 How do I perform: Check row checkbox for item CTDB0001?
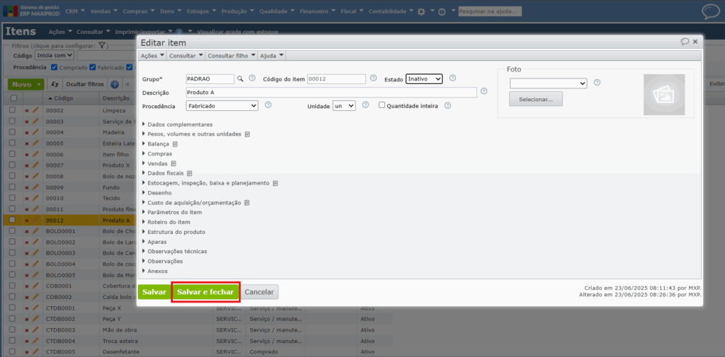13,308
